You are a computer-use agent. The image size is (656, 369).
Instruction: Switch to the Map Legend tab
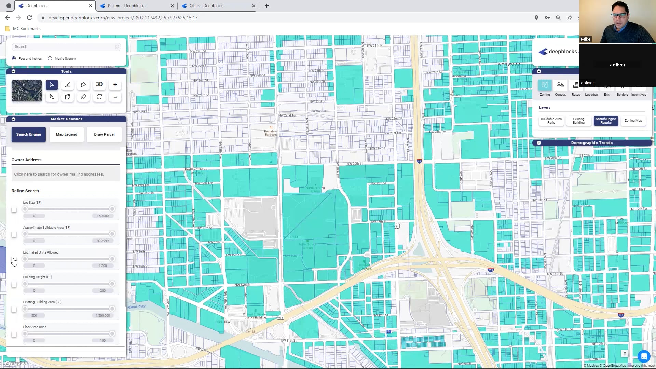(x=66, y=134)
